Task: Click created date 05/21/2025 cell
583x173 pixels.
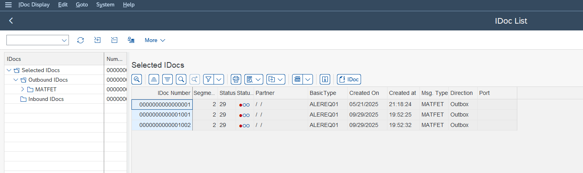Action: (367, 105)
